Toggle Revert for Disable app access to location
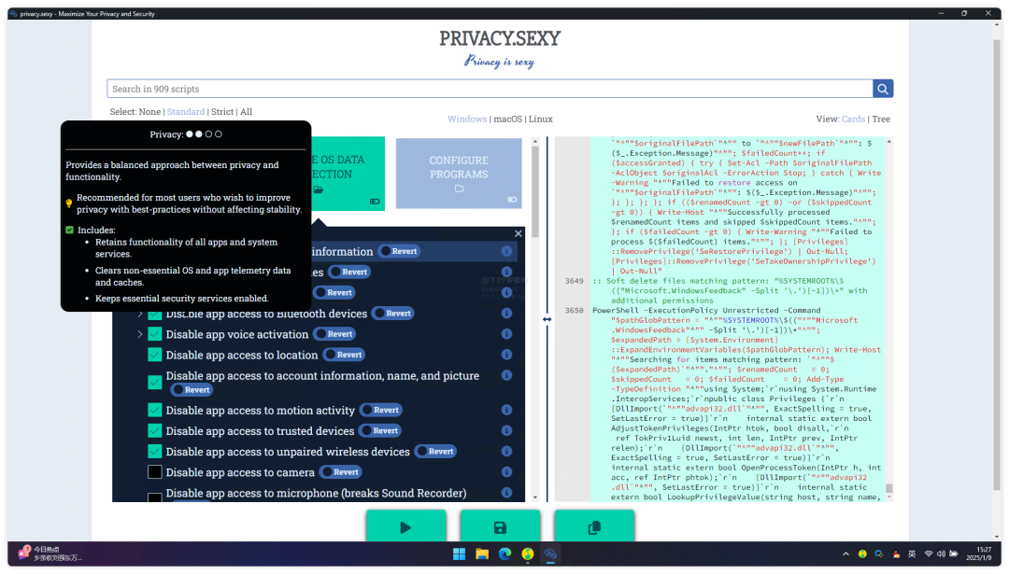Screen dimensions: 1009x574 point(344,355)
